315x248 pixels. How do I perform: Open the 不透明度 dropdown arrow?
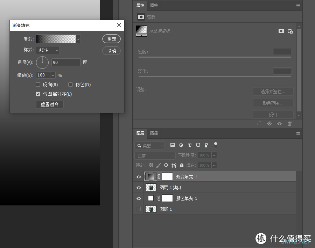[x=214, y=155]
